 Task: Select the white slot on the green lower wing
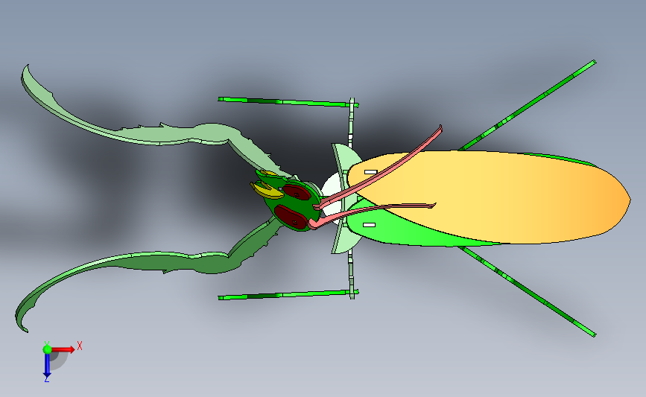[369, 225]
